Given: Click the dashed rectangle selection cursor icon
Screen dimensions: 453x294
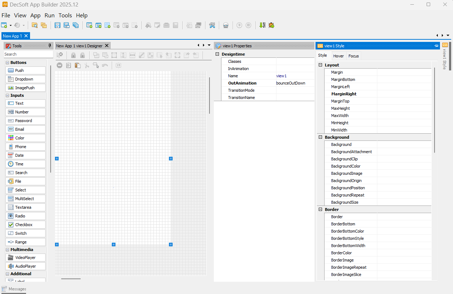Looking at the screenshot, I should (96, 65).
